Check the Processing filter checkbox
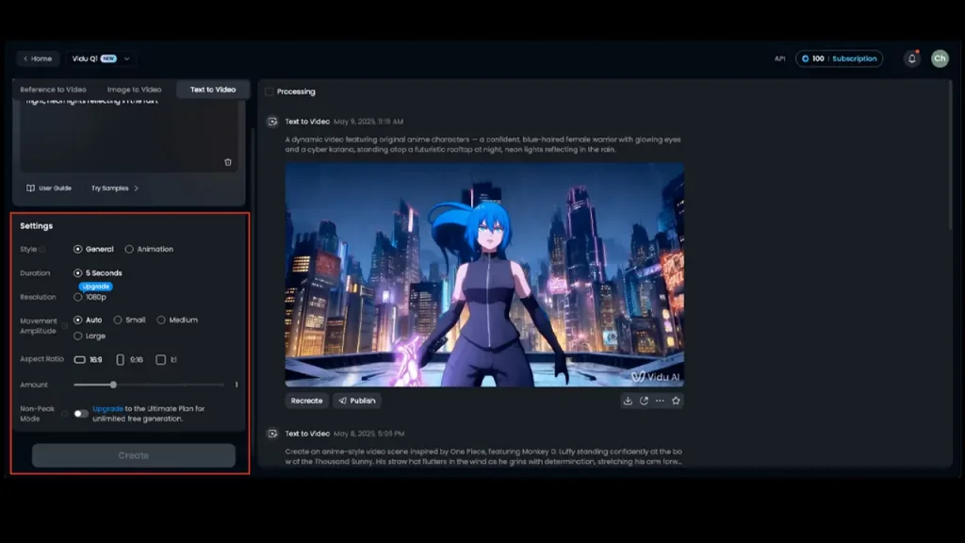965x543 pixels. pyautogui.click(x=269, y=91)
